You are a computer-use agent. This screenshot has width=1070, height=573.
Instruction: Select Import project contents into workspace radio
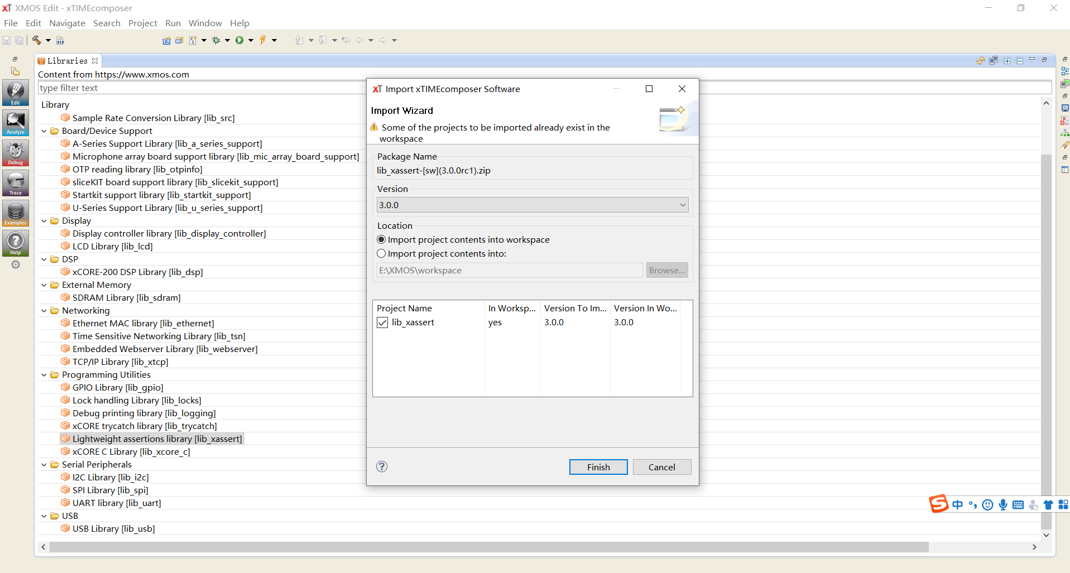(381, 239)
